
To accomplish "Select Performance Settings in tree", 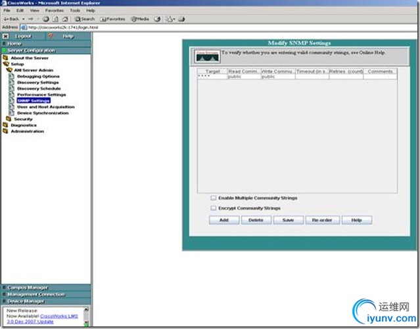I will pyautogui.click(x=41, y=95).
